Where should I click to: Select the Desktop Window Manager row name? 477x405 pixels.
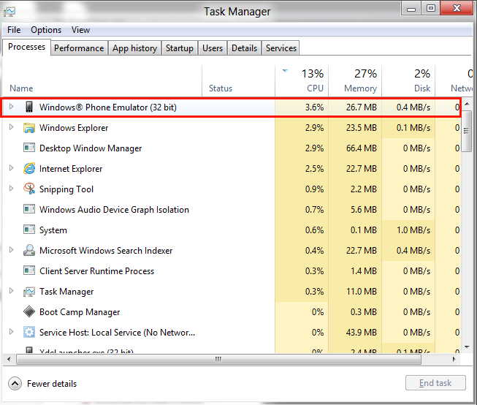[91, 148]
